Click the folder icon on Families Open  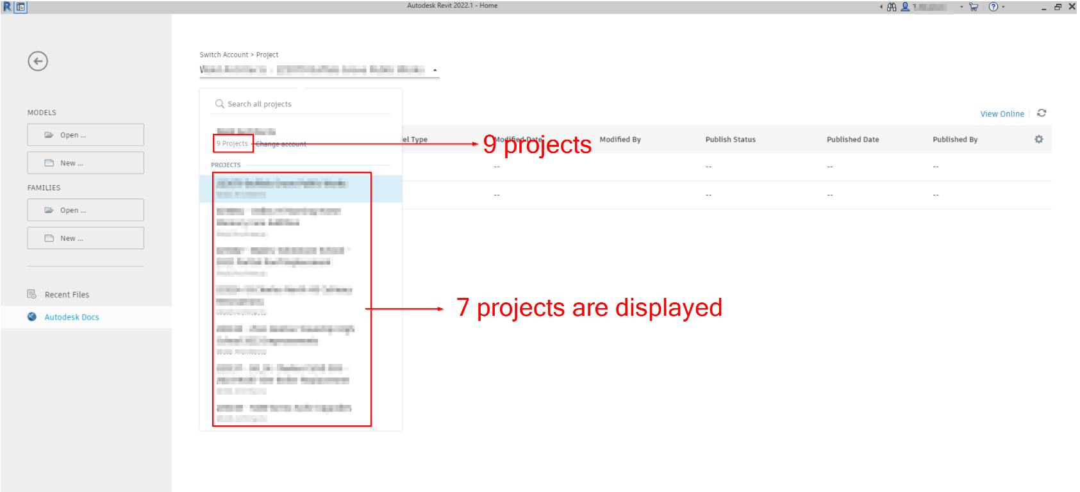(x=49, y=210)
